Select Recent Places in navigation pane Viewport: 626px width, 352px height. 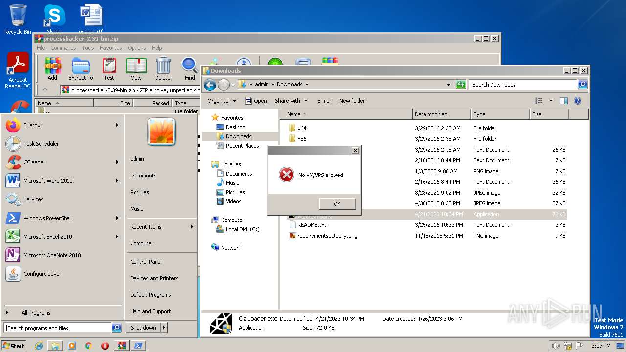point(242,146)
